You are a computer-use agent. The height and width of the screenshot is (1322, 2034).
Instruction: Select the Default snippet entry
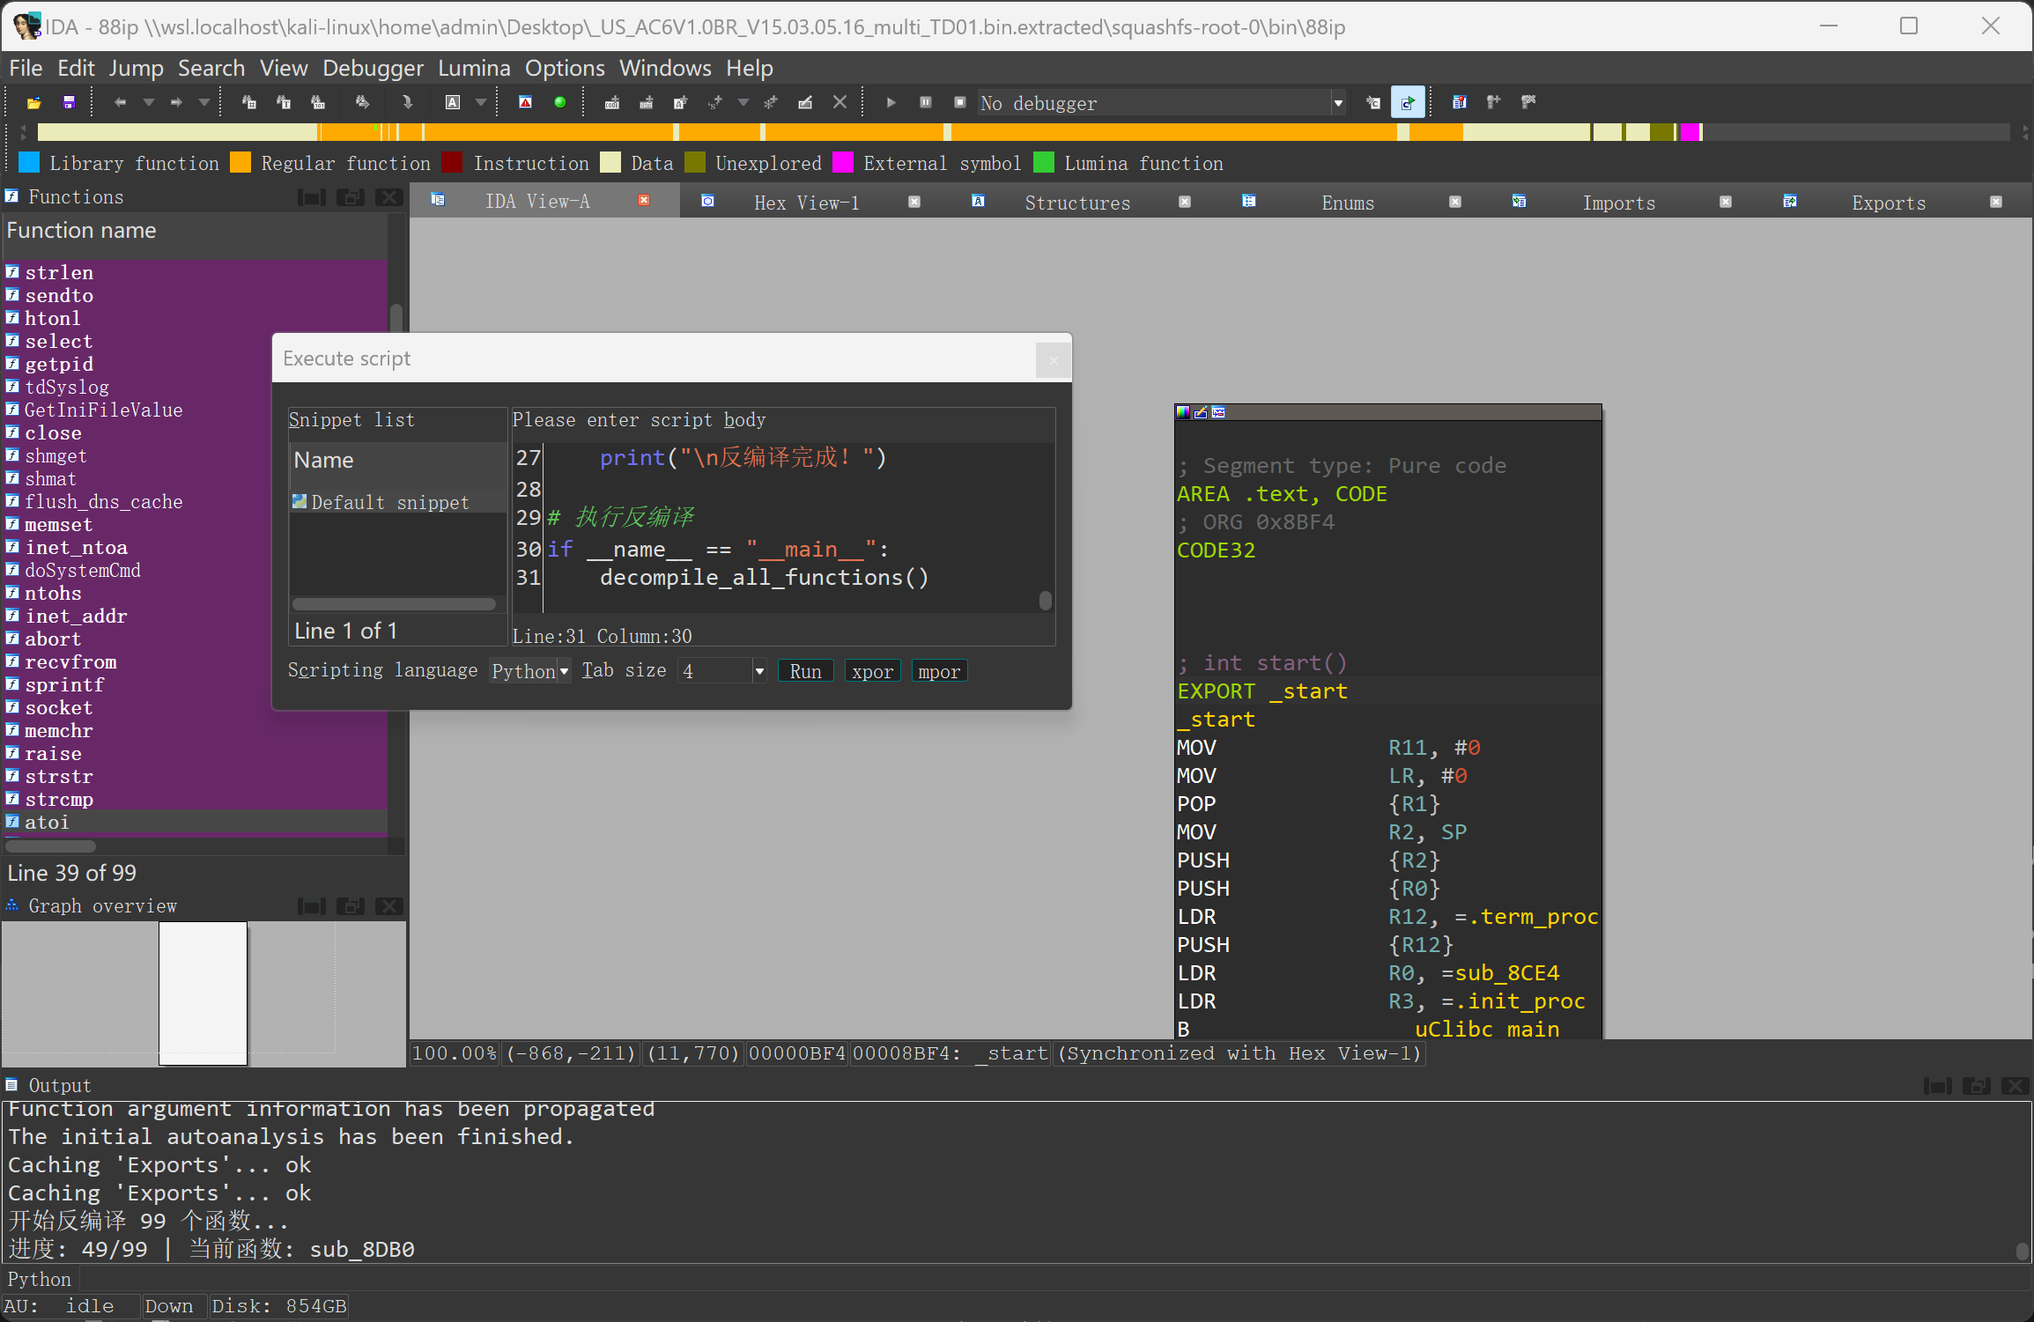[x=389, y=502]
